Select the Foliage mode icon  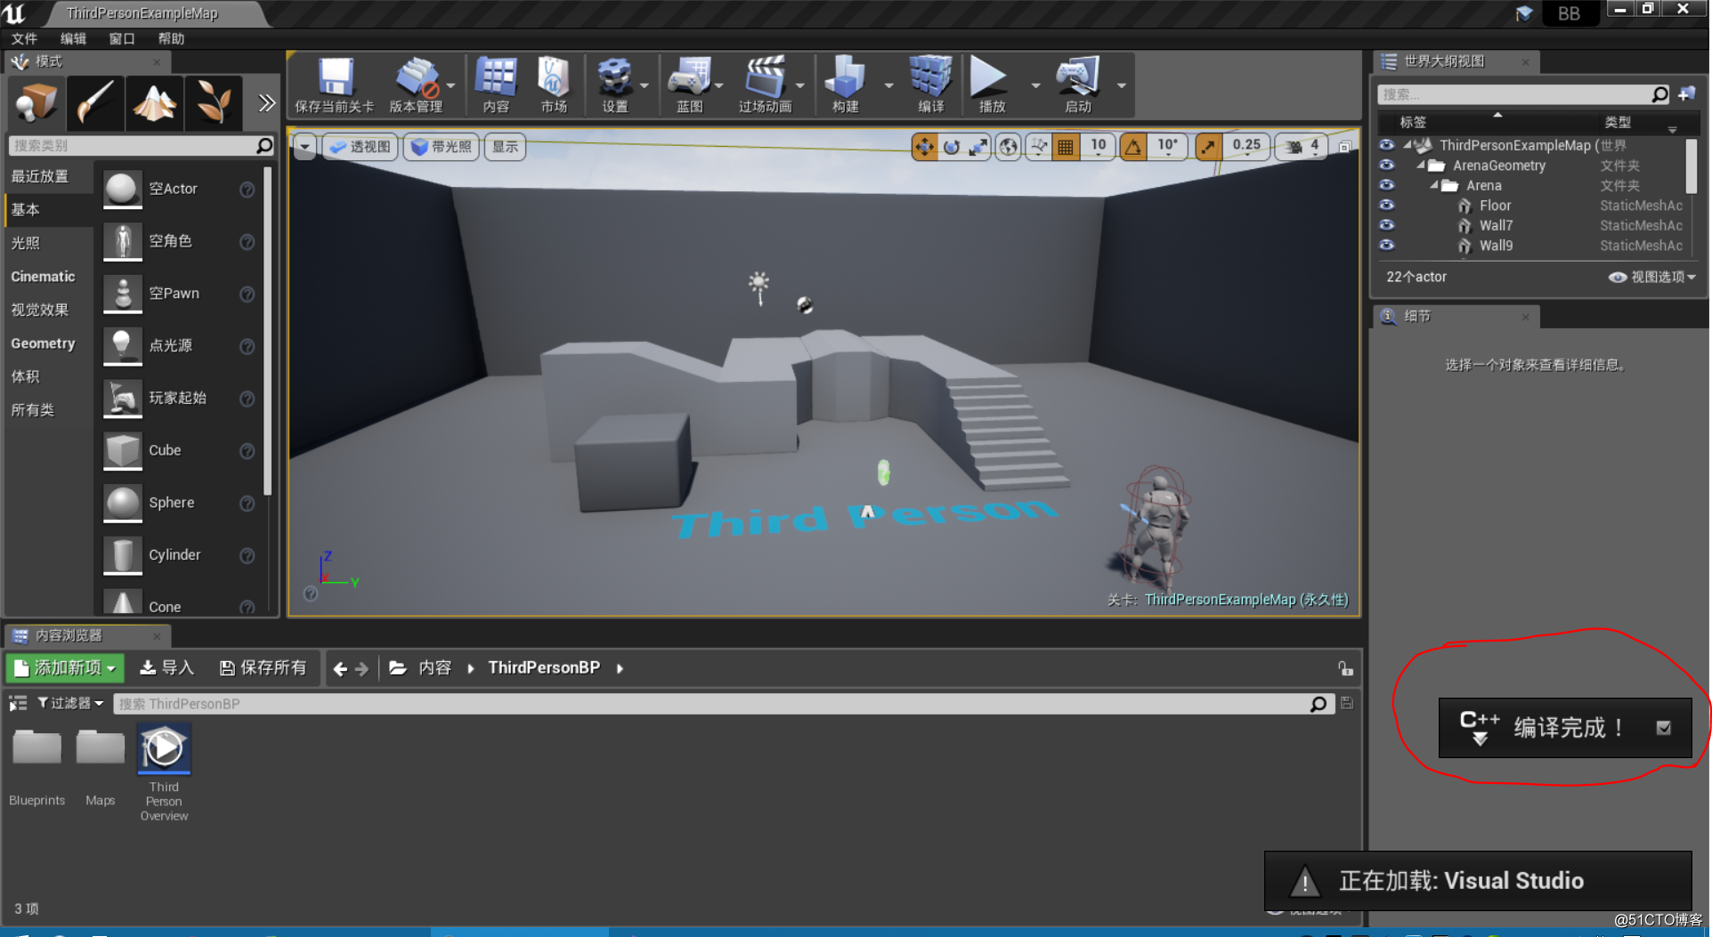point(214,102)
